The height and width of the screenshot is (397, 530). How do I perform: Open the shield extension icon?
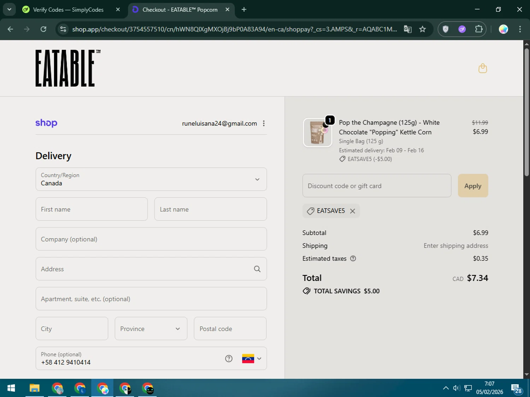446,29
